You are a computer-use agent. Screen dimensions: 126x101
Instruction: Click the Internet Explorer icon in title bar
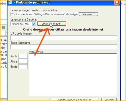pyautogui.click(x=10, y=2)
